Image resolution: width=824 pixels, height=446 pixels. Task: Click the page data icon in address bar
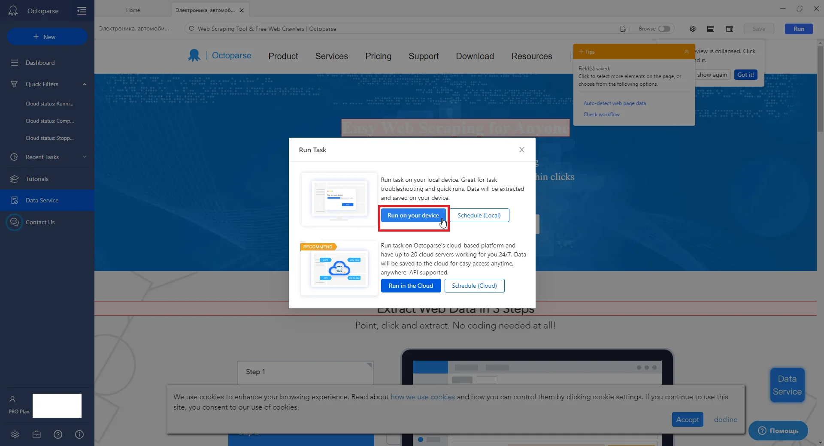tap(623, 29)
